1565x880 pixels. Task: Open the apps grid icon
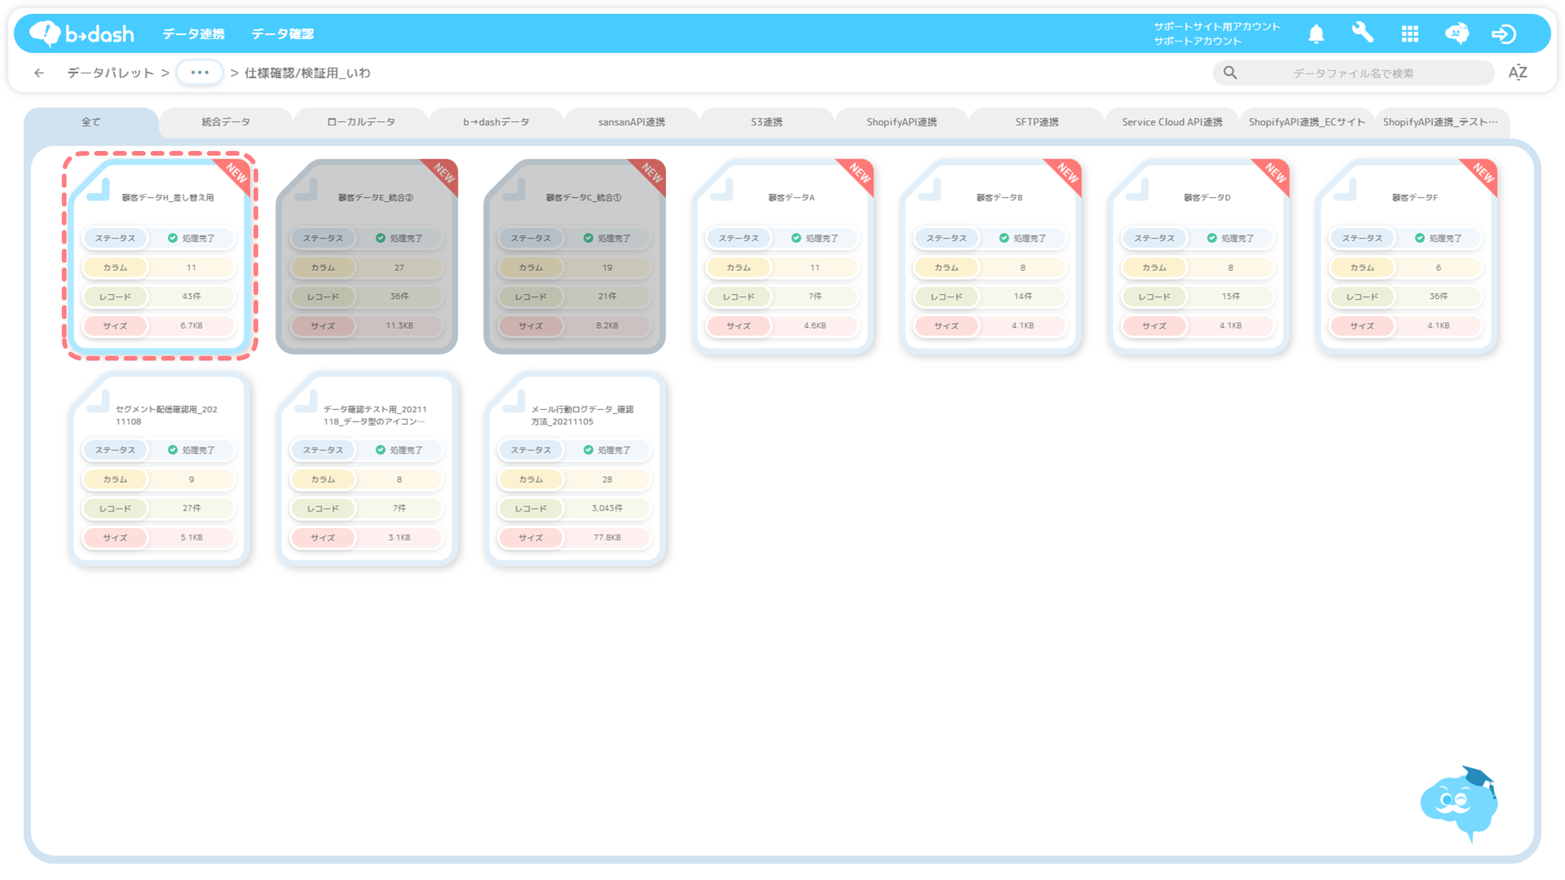(1410, 34)
